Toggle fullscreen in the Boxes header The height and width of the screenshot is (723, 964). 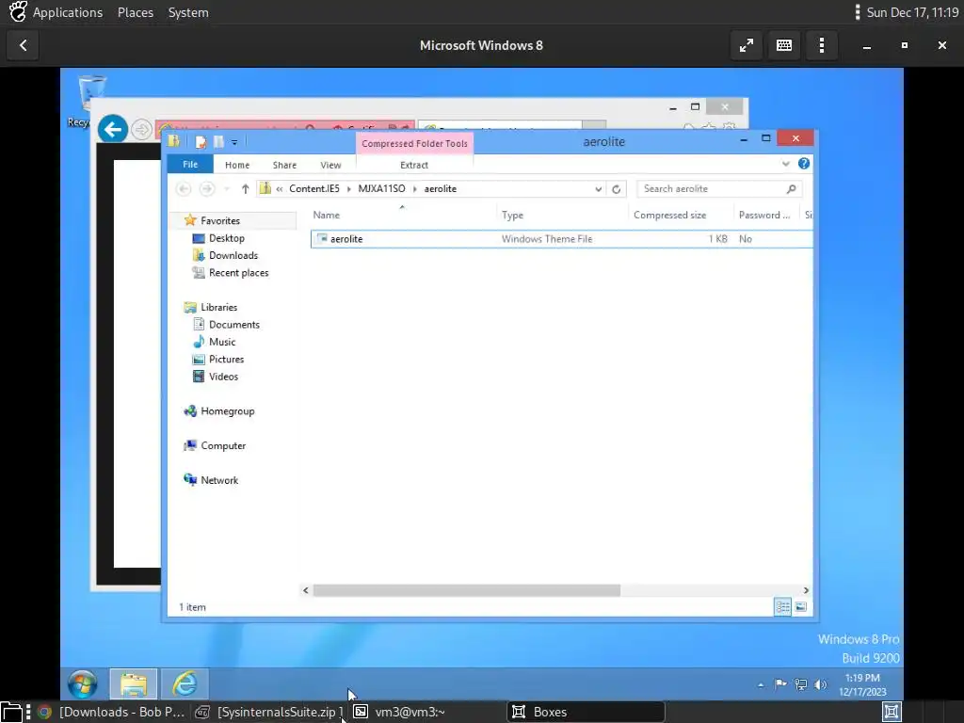[747, 45]
